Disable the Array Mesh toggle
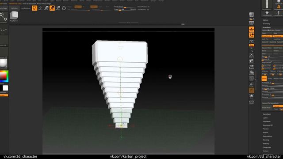 coord(267,36)
